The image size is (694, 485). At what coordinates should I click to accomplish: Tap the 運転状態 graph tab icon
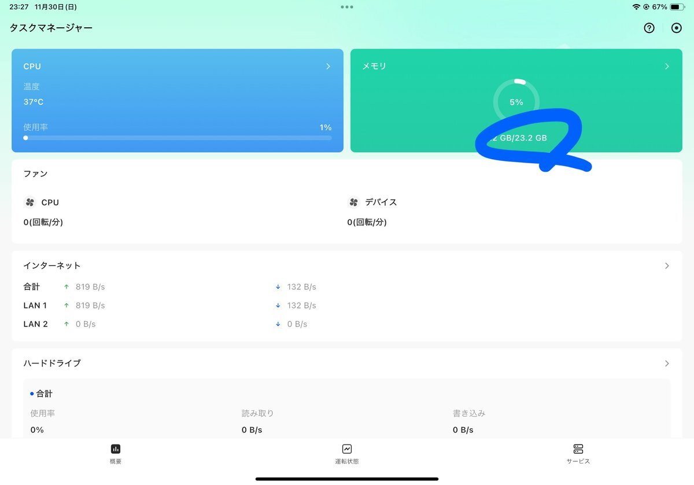347,449
